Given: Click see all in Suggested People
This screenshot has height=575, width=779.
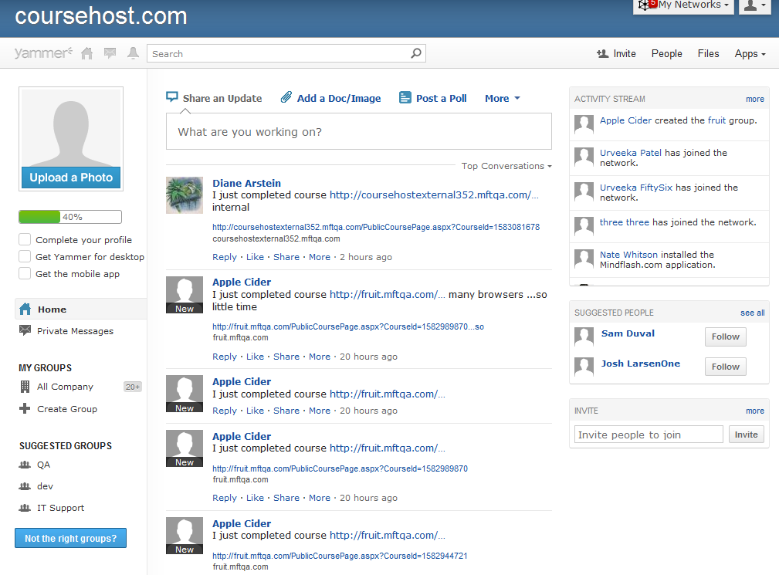Looking at the screenshot, I should coord(752,313).
